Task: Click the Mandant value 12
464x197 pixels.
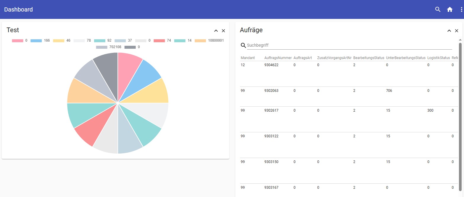Action: [x=243, y=65]
